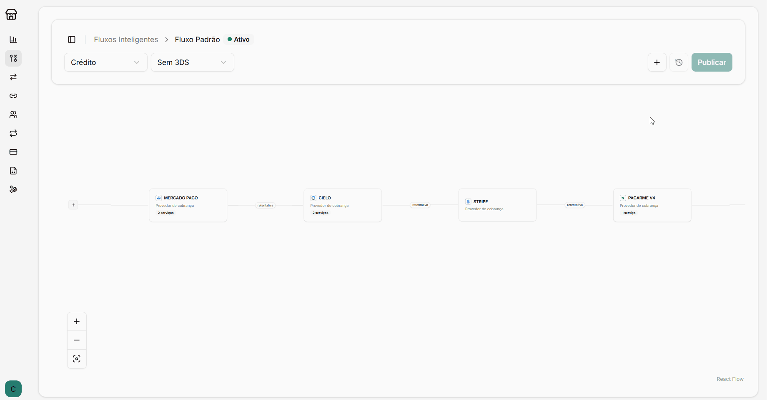The width and height of the screenshot is (767, 400).
Task: Open the payment links sidebar icon
Action: point(13,96)
